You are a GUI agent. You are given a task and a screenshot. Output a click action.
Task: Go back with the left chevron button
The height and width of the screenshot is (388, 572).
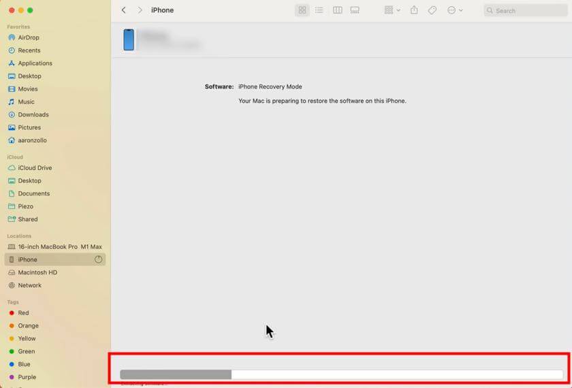coord(124,10)
